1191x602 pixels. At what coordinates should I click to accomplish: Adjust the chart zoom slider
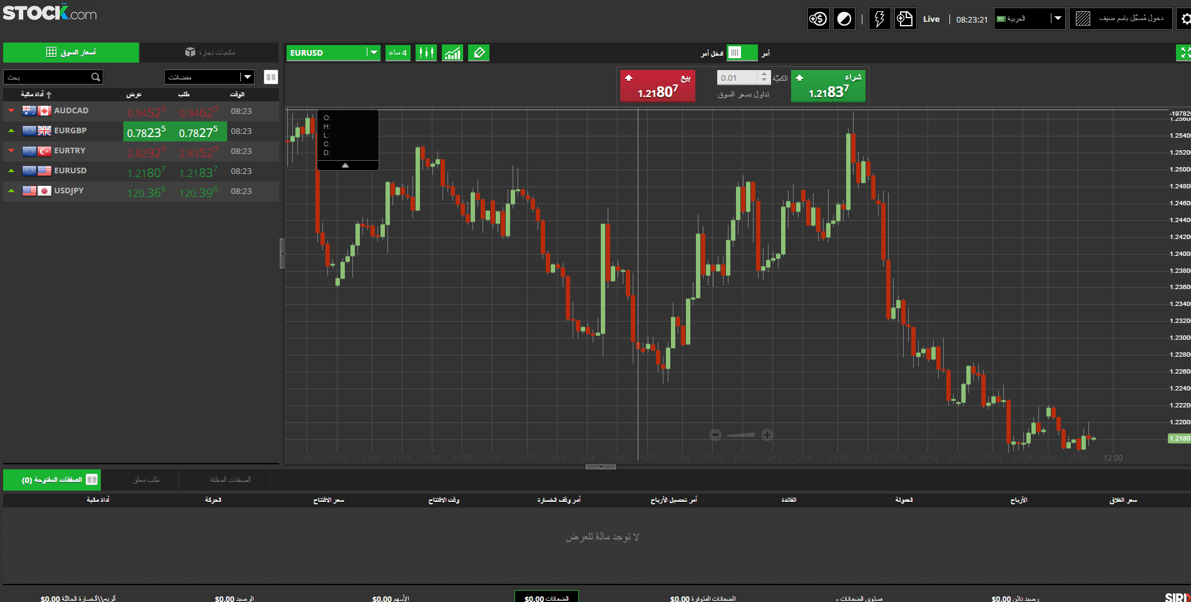pos(741,434)
